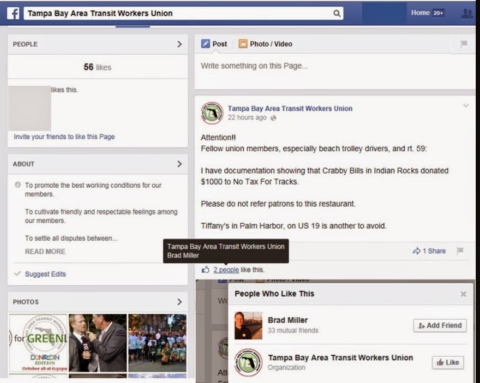Click the share arrow icon
Viewport: 480px width, 383px height.
(417, 251)
